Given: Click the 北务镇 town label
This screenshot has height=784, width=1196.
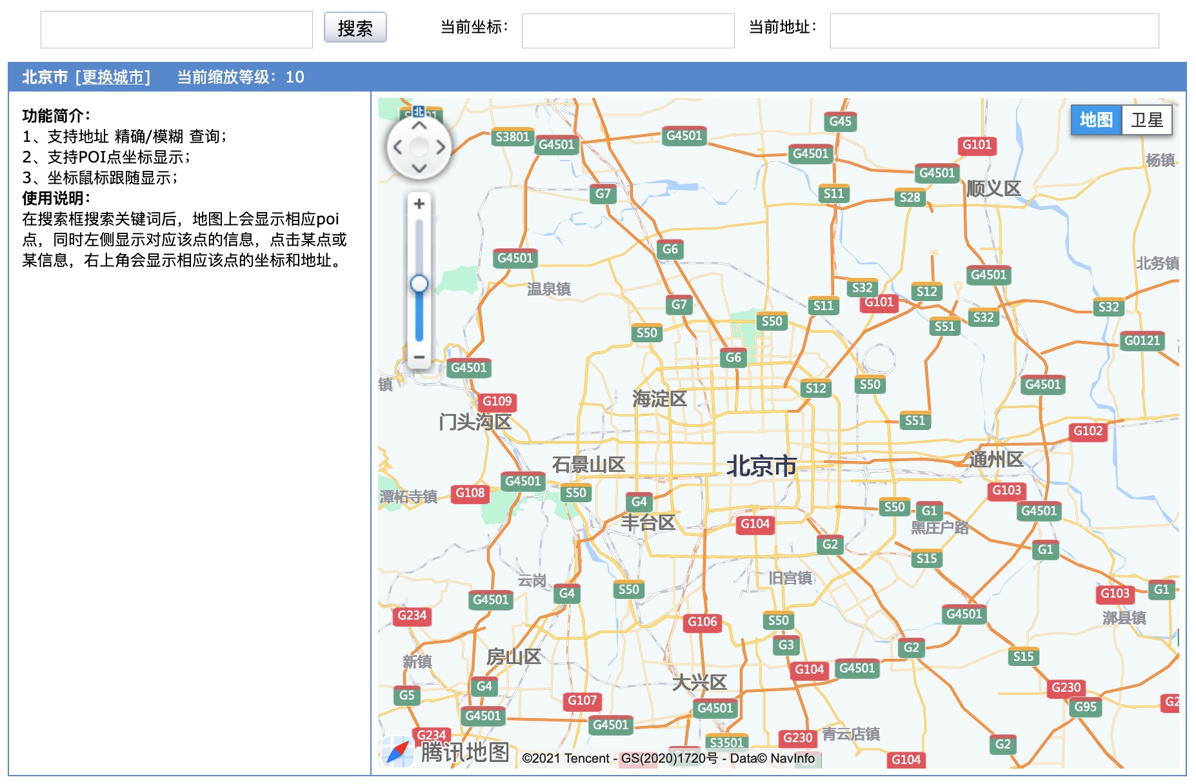Looking at the screenshot, I should point(1157,264).
